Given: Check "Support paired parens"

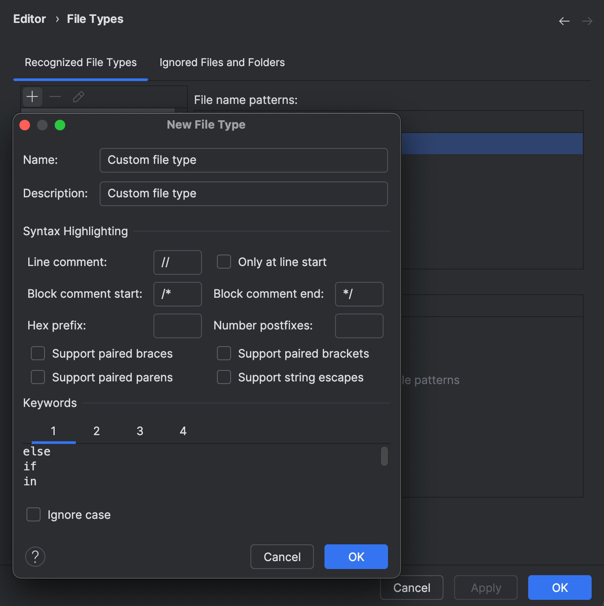Looking at the screenshot, I should coord(38,377).
